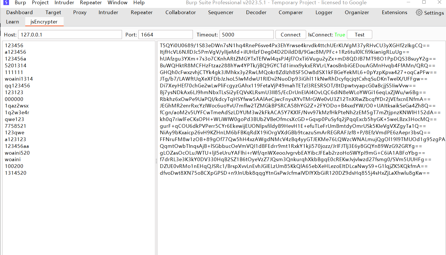Open the Help menu
This screenshot has width=446, height=255.
(139, 3)
